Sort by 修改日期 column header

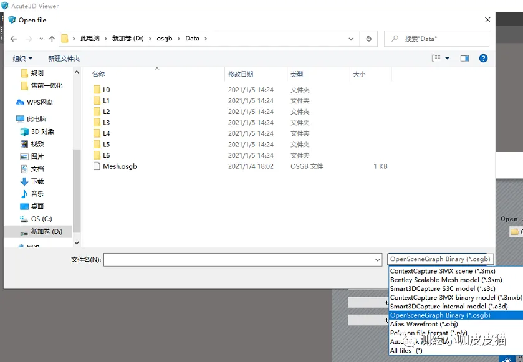(x=241, y=74)
